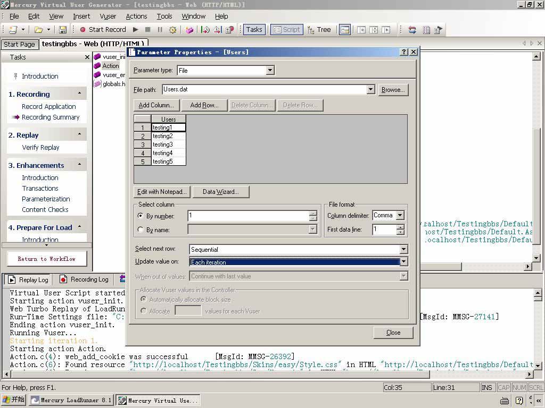Collapse the 1. Recording task section

(80, 93)
